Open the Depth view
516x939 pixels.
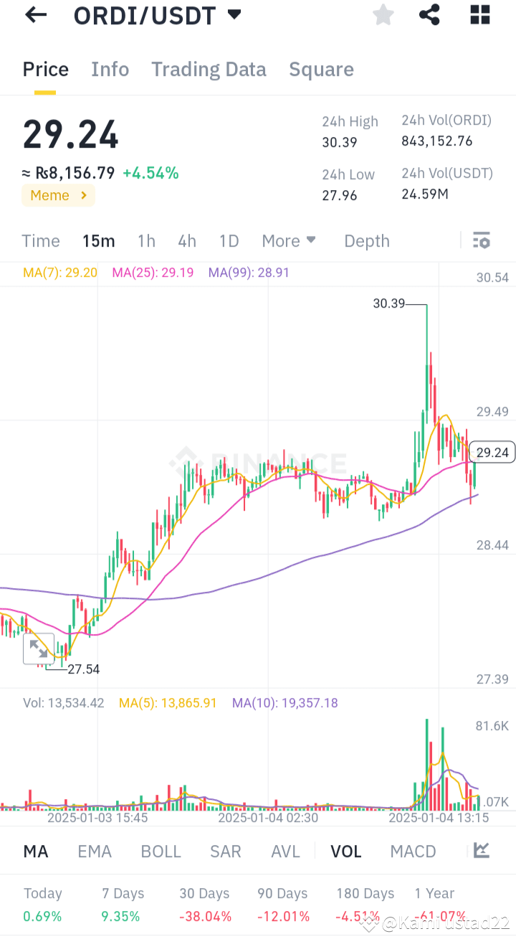pos(366,240)
